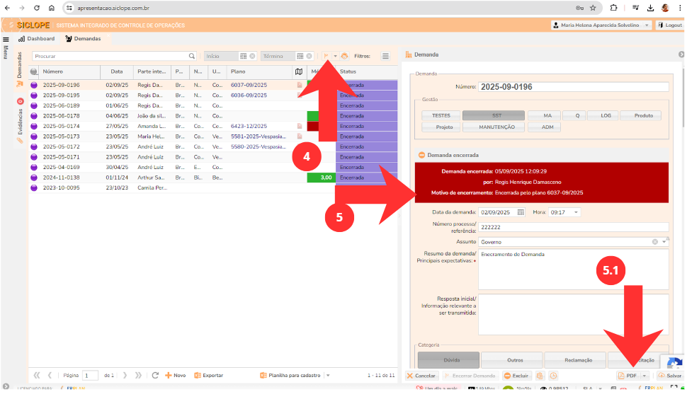Switch to the Dashboard tab
This screenshot has width=687, height=399.
coord(36,39)
